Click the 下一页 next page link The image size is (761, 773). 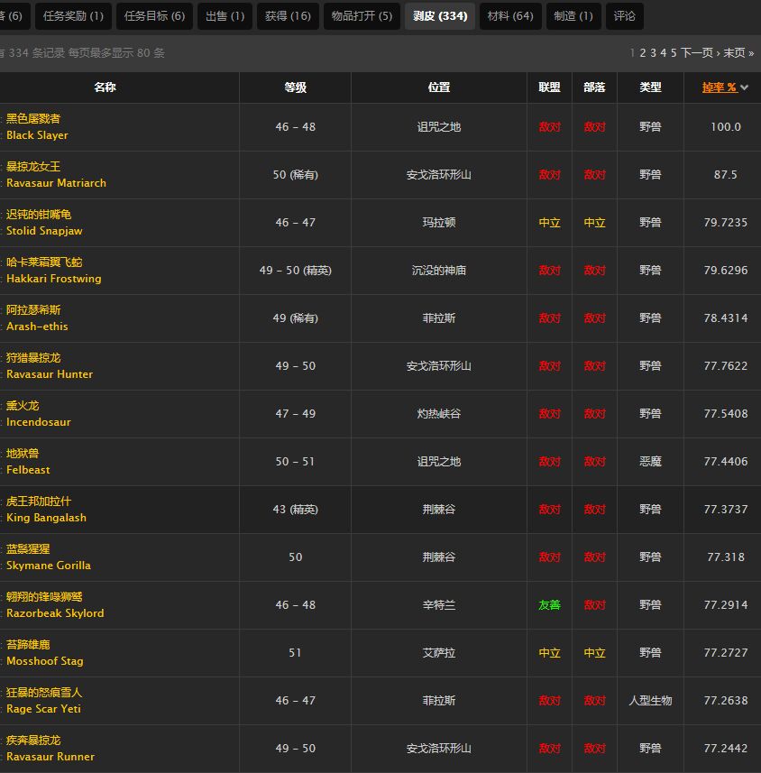[x=700, y=52]
